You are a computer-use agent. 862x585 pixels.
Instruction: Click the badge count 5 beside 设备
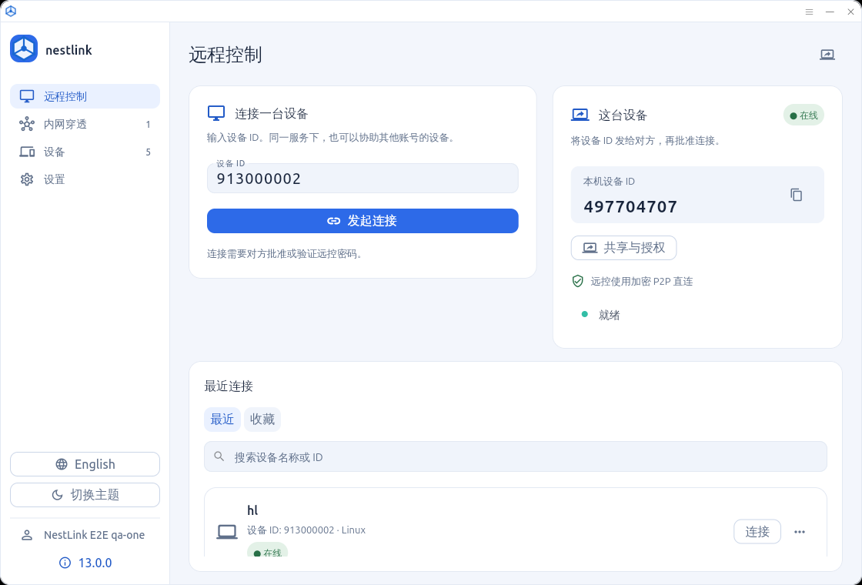click(148, 152)
